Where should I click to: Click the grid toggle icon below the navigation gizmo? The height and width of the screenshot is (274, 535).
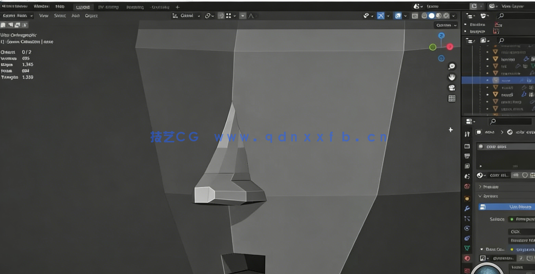tap(451, 98)
